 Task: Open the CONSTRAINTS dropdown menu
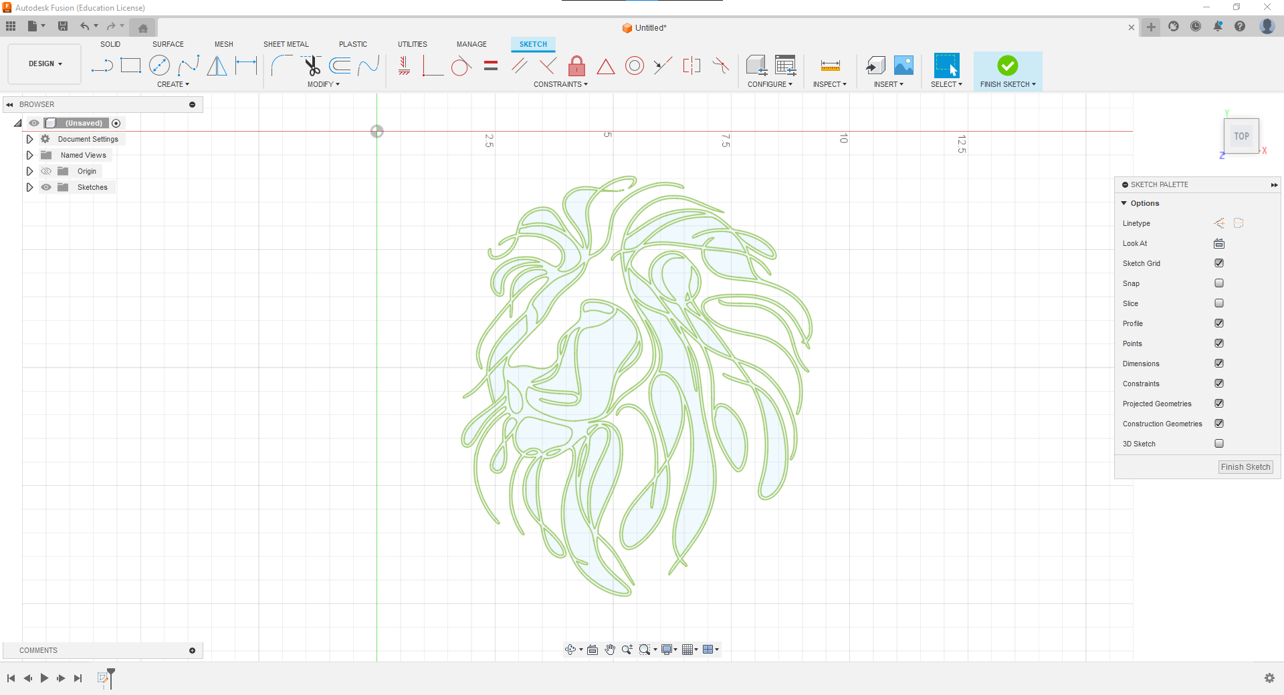[x=560, y=84]
